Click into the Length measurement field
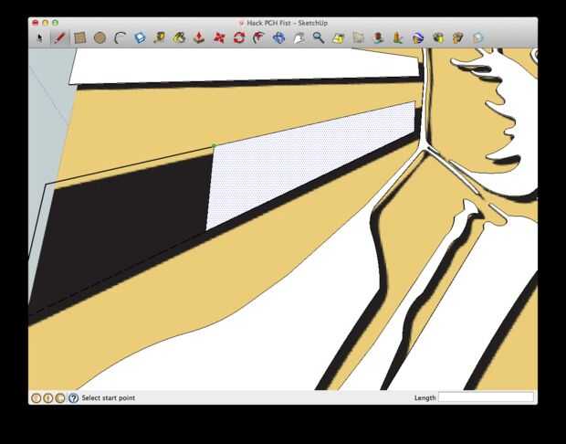 (486, 397)
